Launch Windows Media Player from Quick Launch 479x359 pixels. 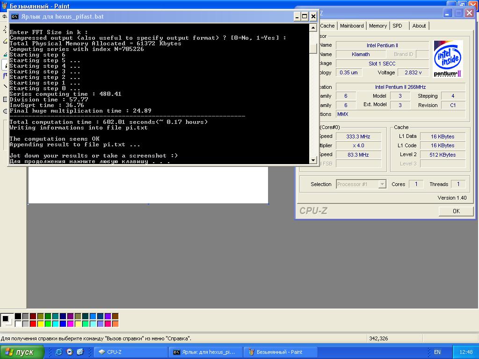70,352
